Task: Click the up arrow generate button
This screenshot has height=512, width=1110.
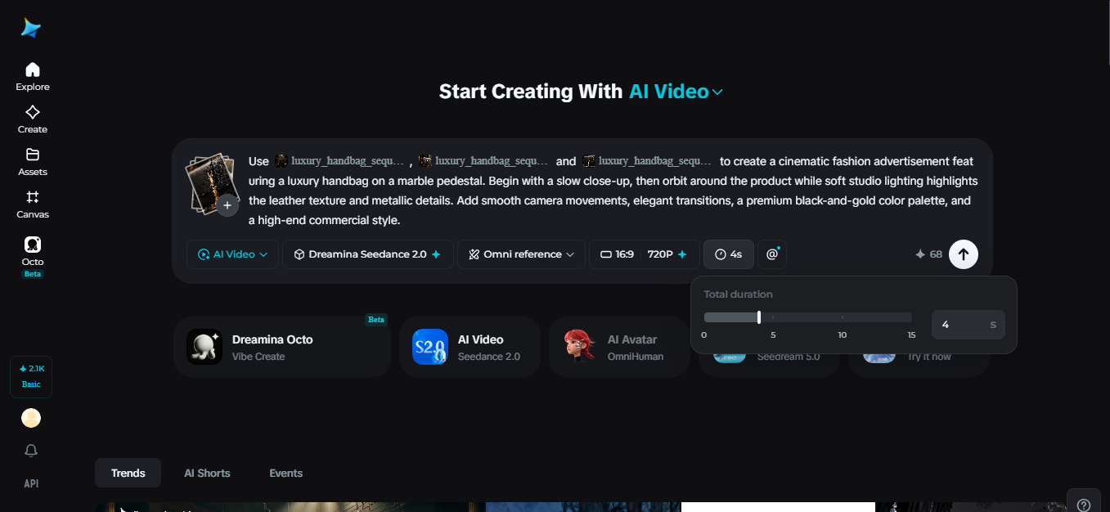Action: click(x=964, y=254)
